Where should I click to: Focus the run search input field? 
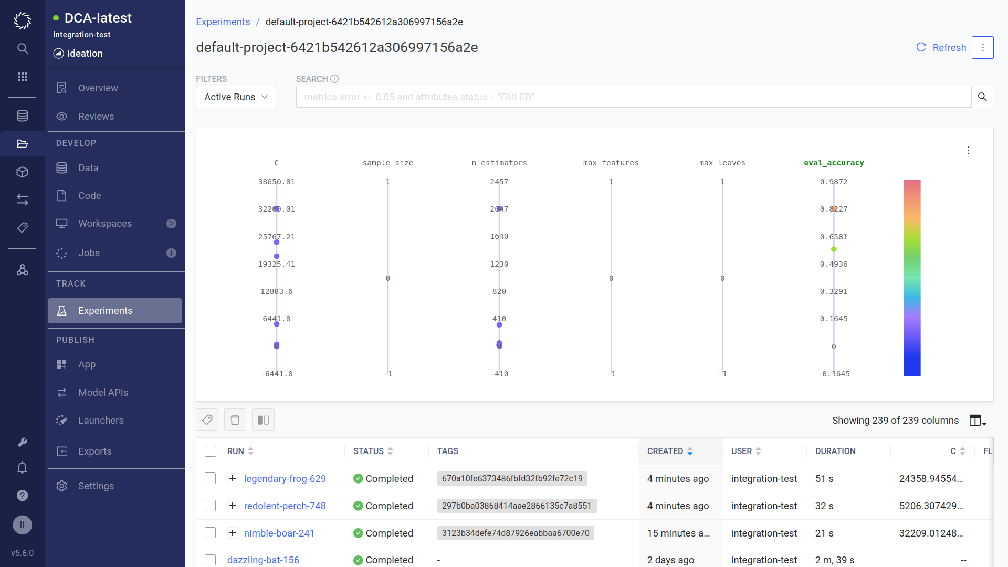(x=634, y=97)
